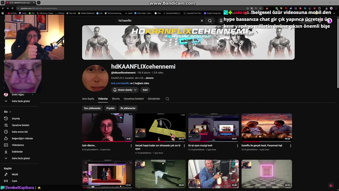Play the 45:22 pink square thumbnail
339x191 pixels.
tap(267, 174)
